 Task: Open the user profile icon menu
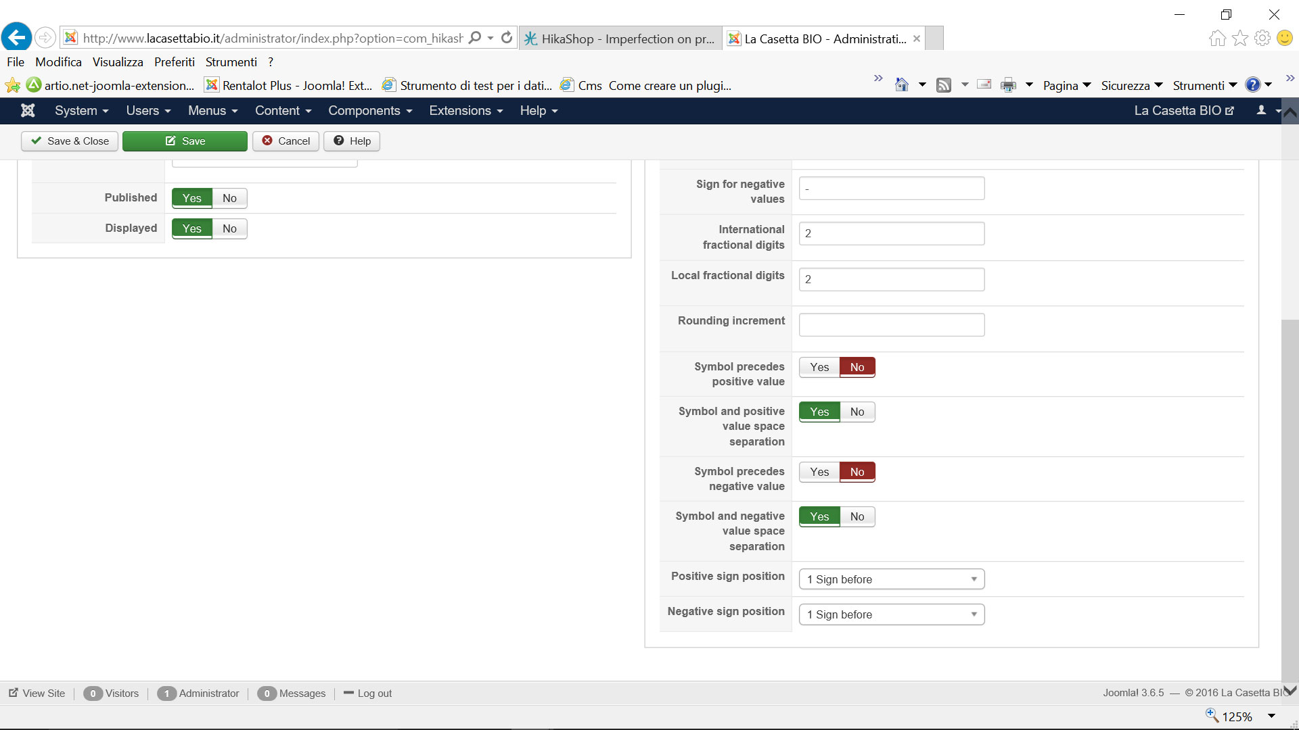click(x=1261, y=110)
